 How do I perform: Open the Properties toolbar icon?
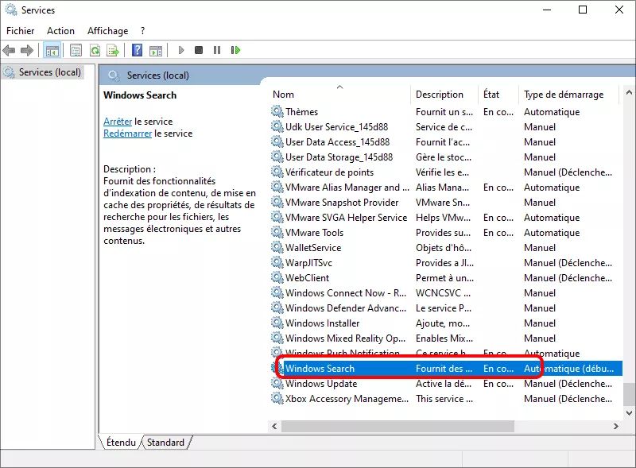pos(76,50)
